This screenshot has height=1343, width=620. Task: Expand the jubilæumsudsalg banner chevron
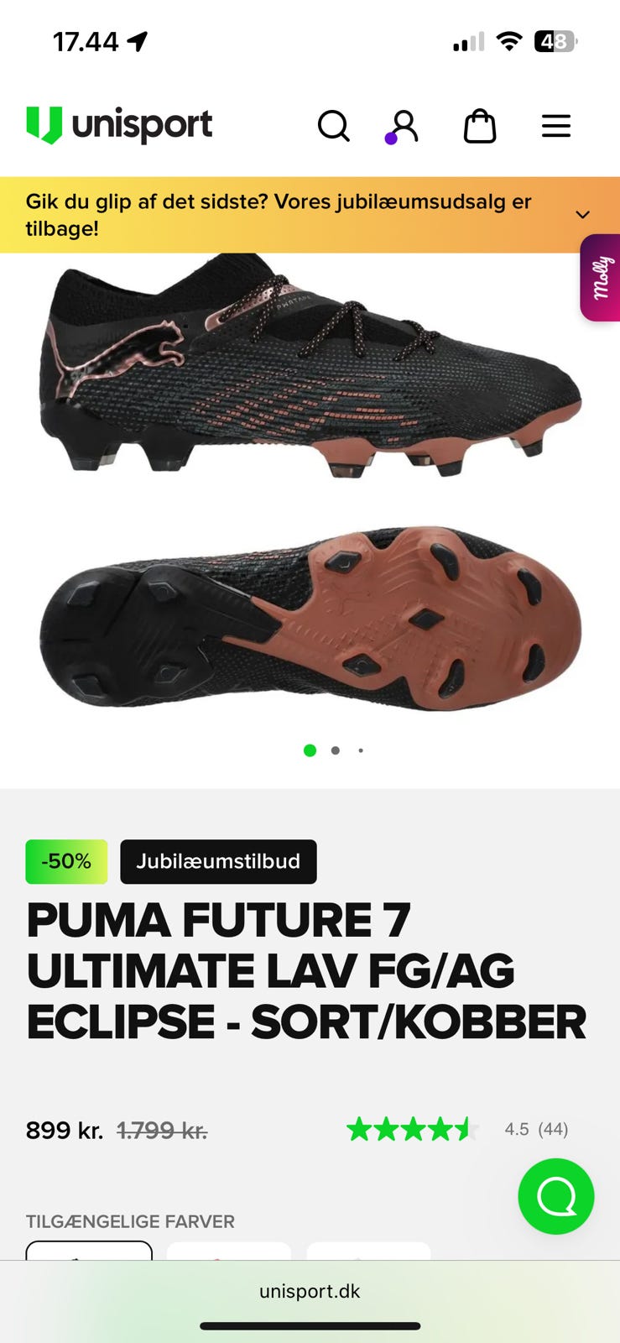pos(583,215)
